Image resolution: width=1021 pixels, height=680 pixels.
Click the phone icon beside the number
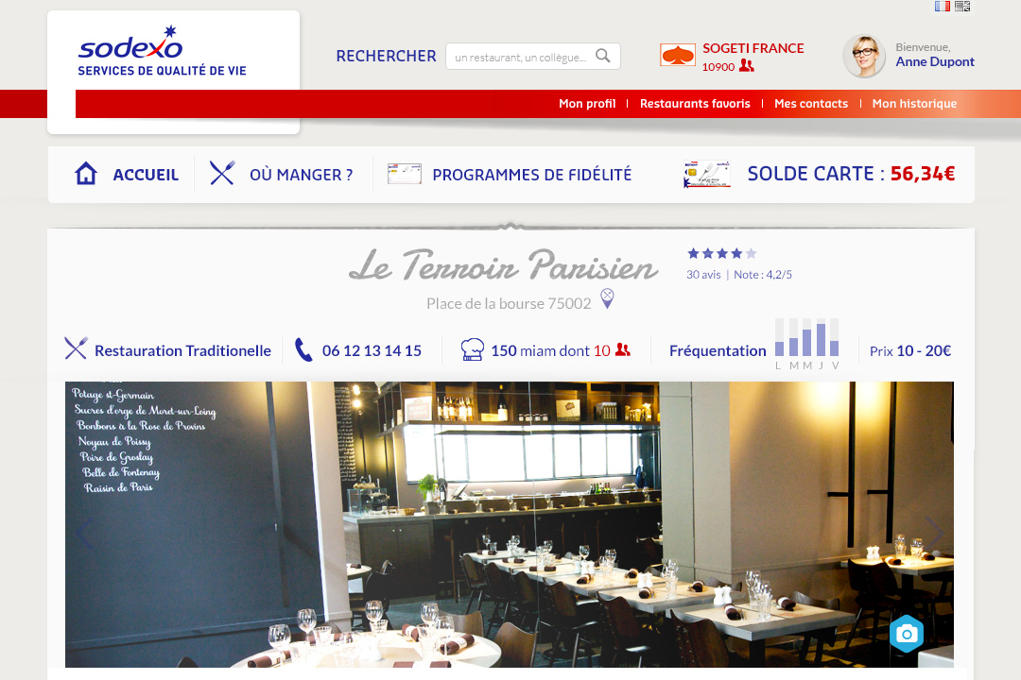(303, 349)
